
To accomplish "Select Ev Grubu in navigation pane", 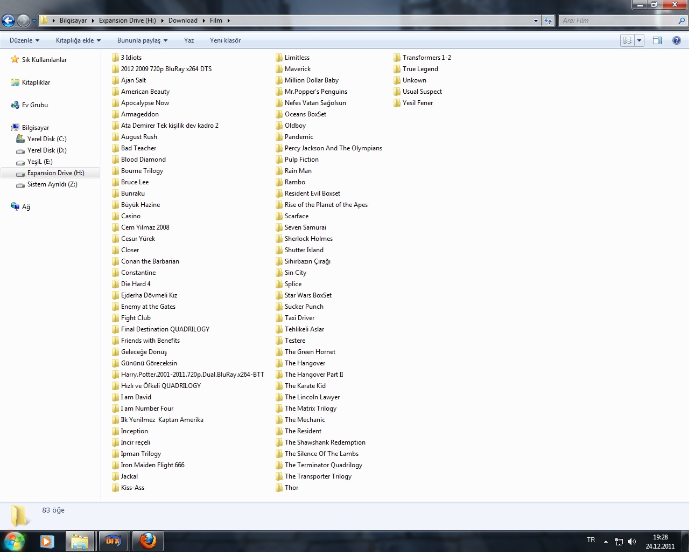I will pos(34,105).
